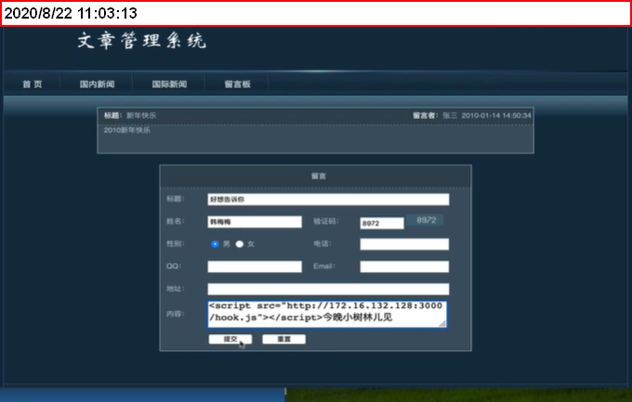The width and height of the screenshot is (632, 402).
Task: Click inside the 内容 script textarea
Action: tap(327, 314)
